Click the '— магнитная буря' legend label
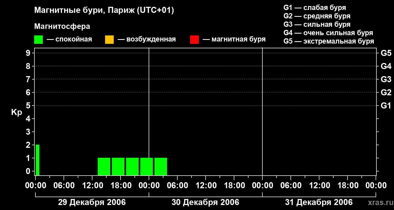The height and width of the screenshot is (210, 394). 234,39
